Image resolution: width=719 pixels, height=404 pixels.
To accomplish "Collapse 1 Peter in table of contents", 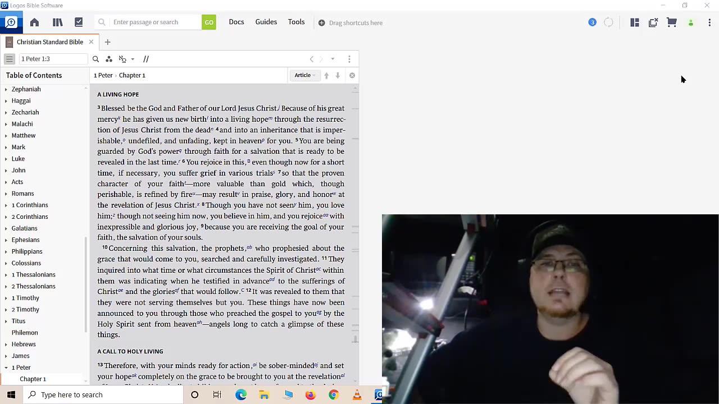I will 6,368.
